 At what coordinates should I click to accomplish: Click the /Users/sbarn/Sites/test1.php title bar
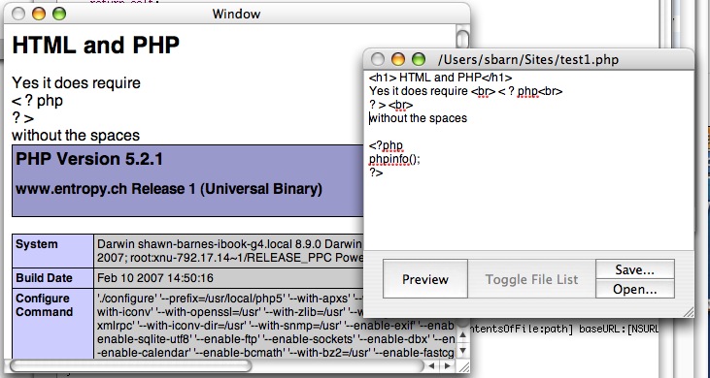pyautogui.click(x=528, y=59)
